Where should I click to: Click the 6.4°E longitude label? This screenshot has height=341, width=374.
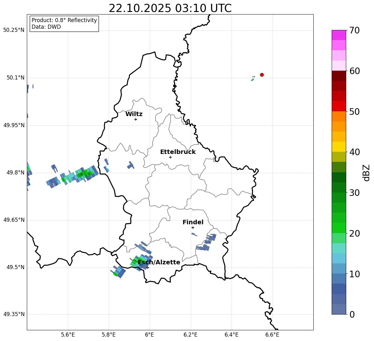[231, 335]
